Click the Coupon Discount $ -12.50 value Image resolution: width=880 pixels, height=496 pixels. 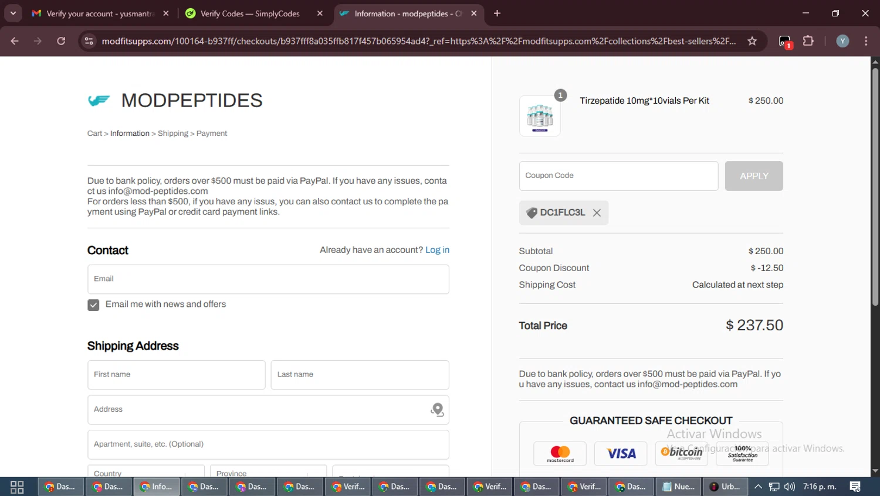coord(767,268)
